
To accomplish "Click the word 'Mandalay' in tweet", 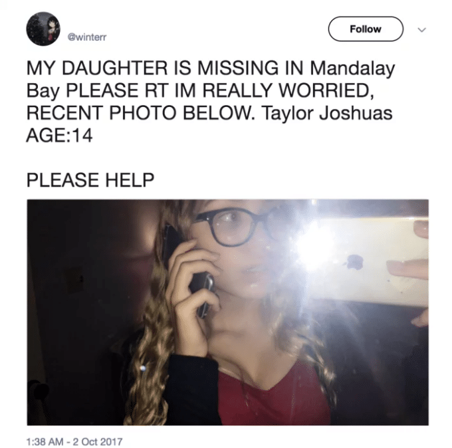I will pyautogui.click(x=352, y=69).
